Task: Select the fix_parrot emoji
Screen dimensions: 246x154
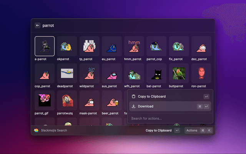Action: [x=179, y=46]
